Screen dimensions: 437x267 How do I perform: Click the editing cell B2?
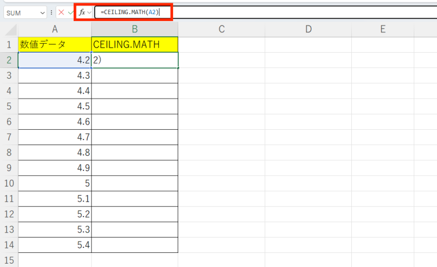pos(135,60)
